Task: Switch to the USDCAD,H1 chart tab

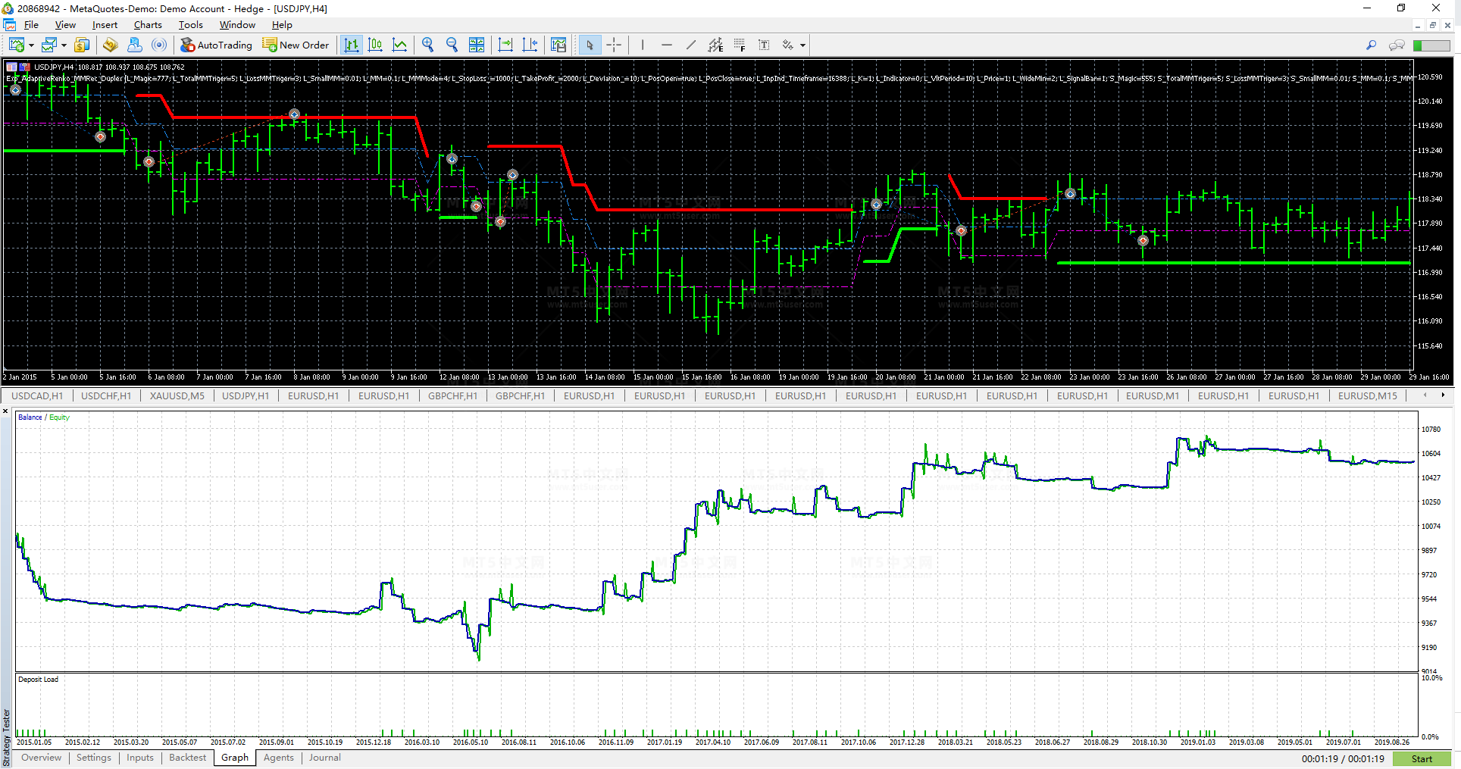Action: click(37, 395)
